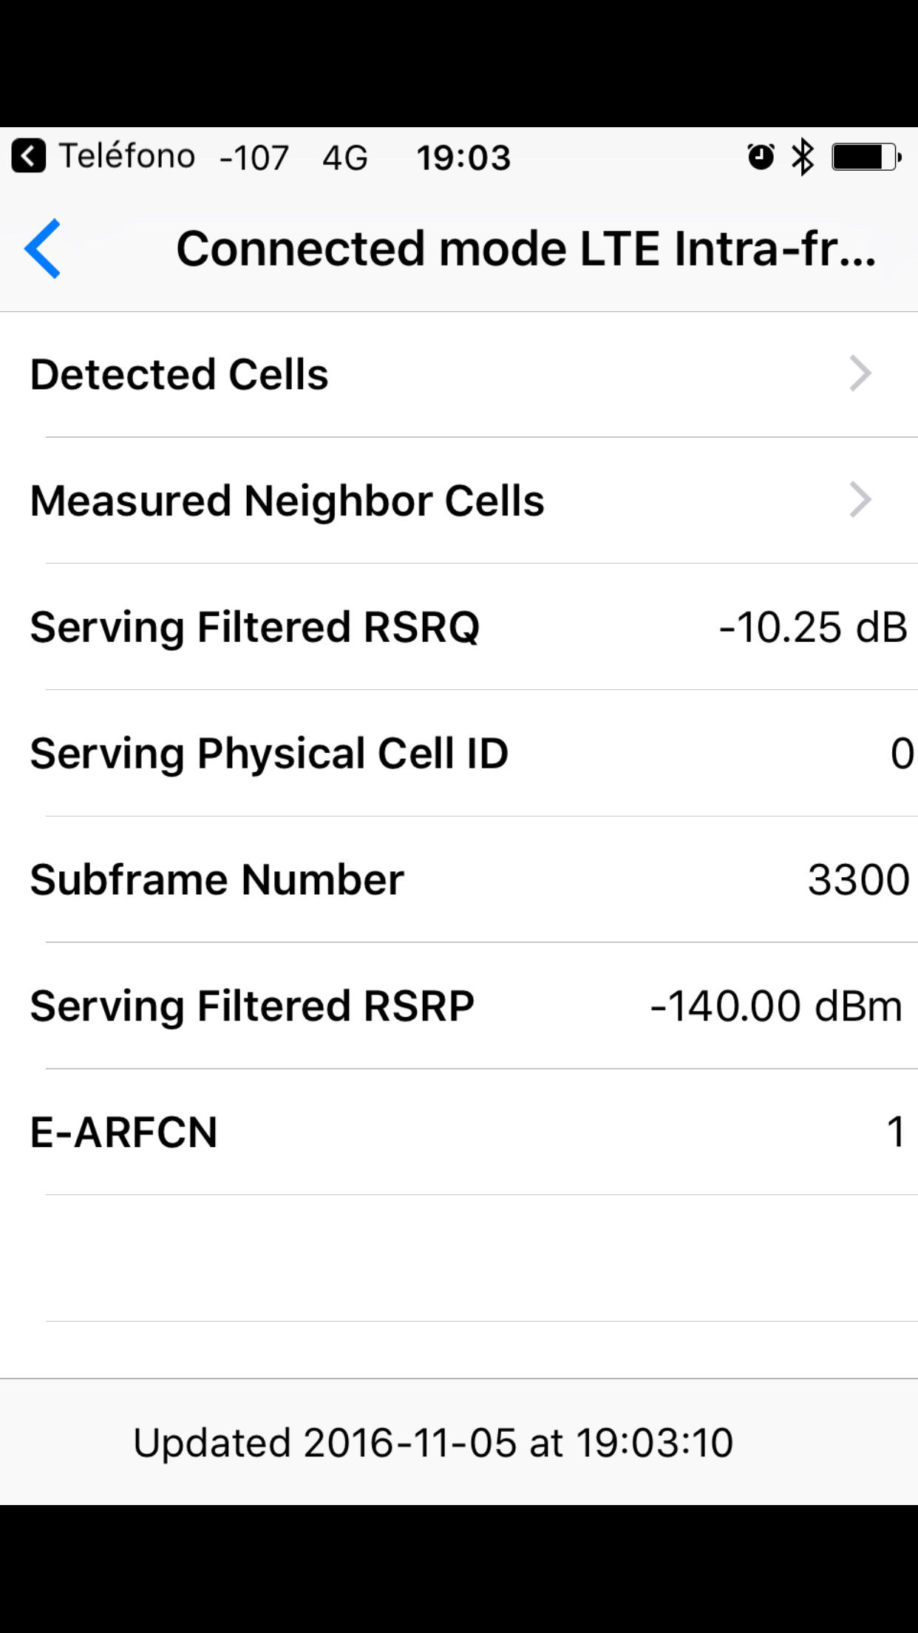The height and width of the screenshot is (1633, 918).
Task: Tap the Connected mode LTE title
Action: point(526,248)
